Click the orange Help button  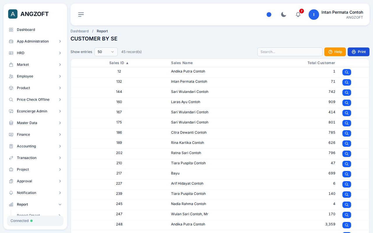click(335, 52)
